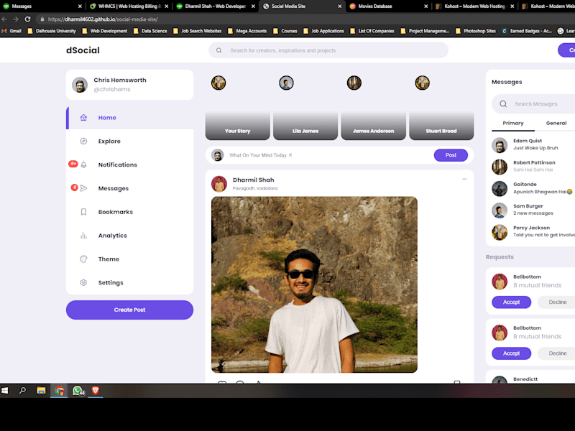This screenshot has width=575, height=431.
Task: Open Dalhousie University bookmark folder
Action: coord(52,31)
